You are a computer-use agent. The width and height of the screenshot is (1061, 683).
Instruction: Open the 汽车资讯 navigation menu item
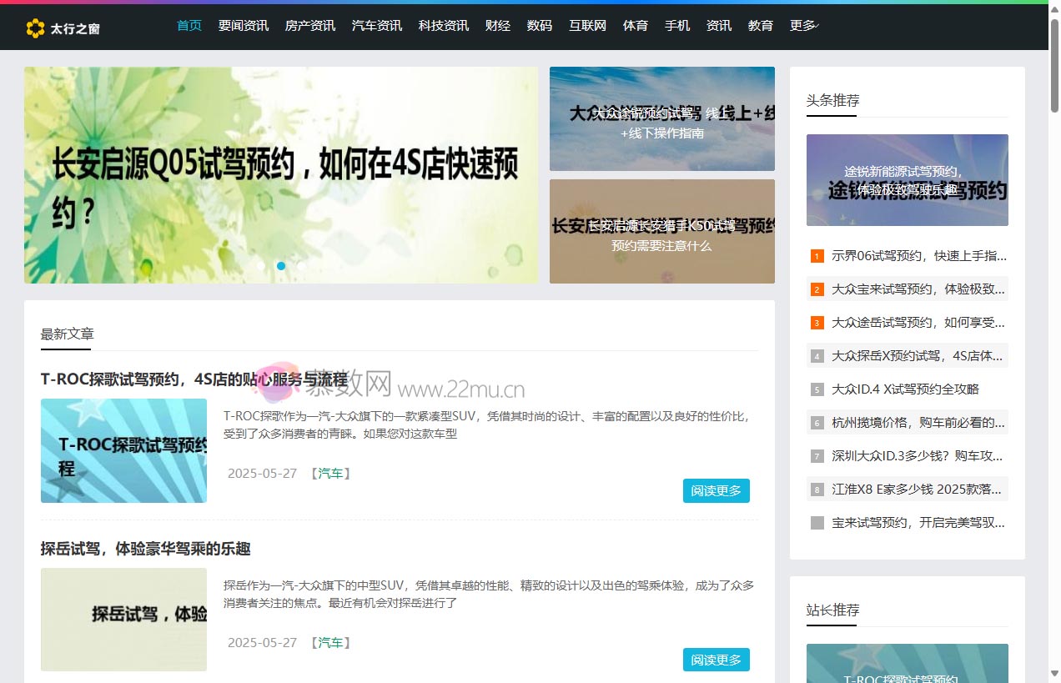(x=377, y=26)
